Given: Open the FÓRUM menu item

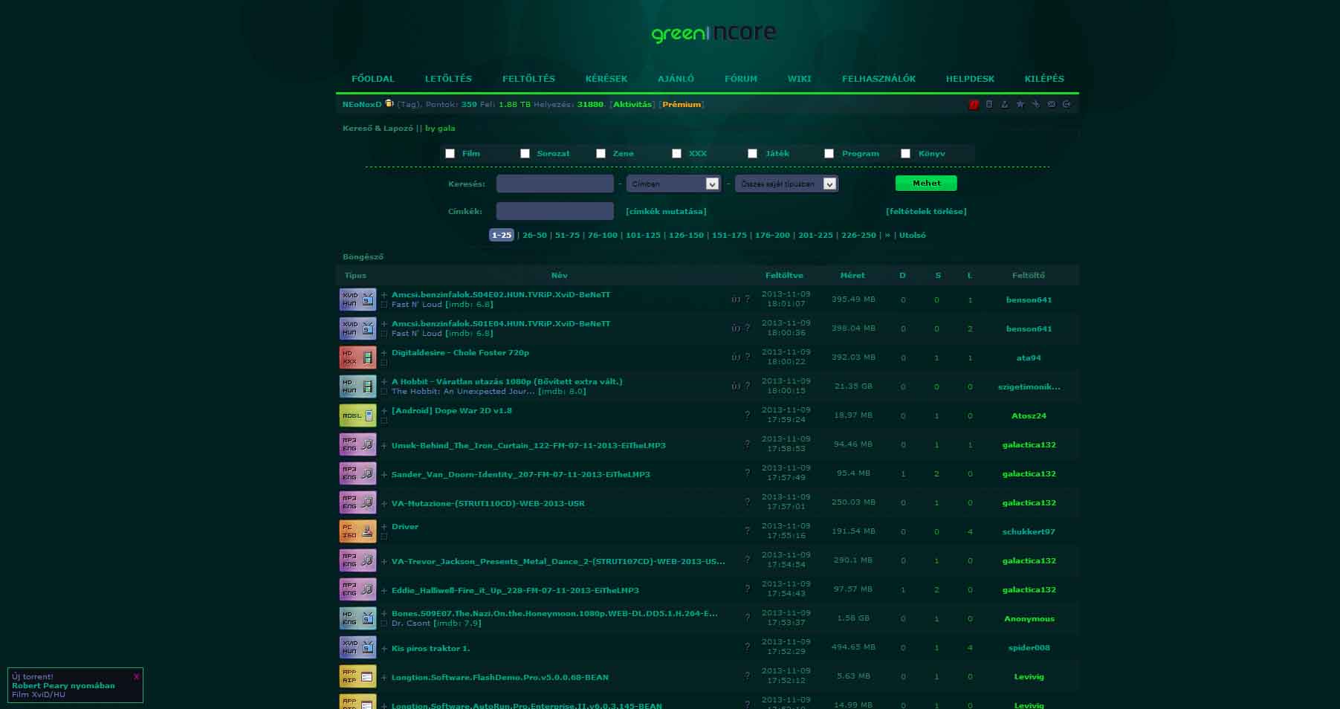Looking at the screenshot, I should (x=741, y=79).
